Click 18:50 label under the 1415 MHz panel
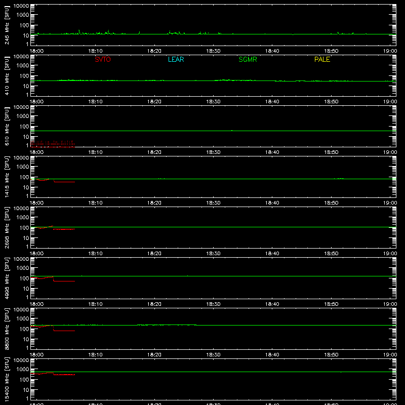 [331, 203]
